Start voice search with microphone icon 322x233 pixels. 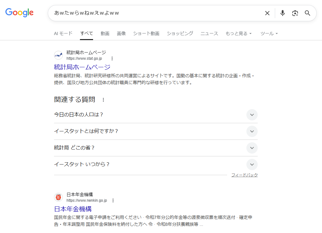coord(282,13)
